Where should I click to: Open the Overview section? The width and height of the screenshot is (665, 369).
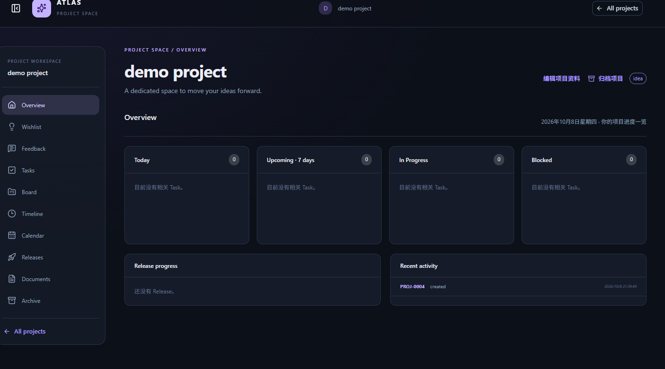click(x=51, y=105)
